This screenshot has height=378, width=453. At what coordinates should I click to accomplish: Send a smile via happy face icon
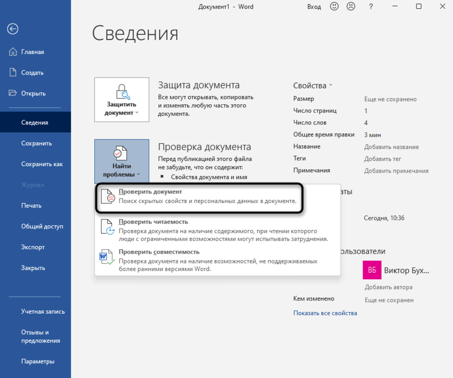334,7
